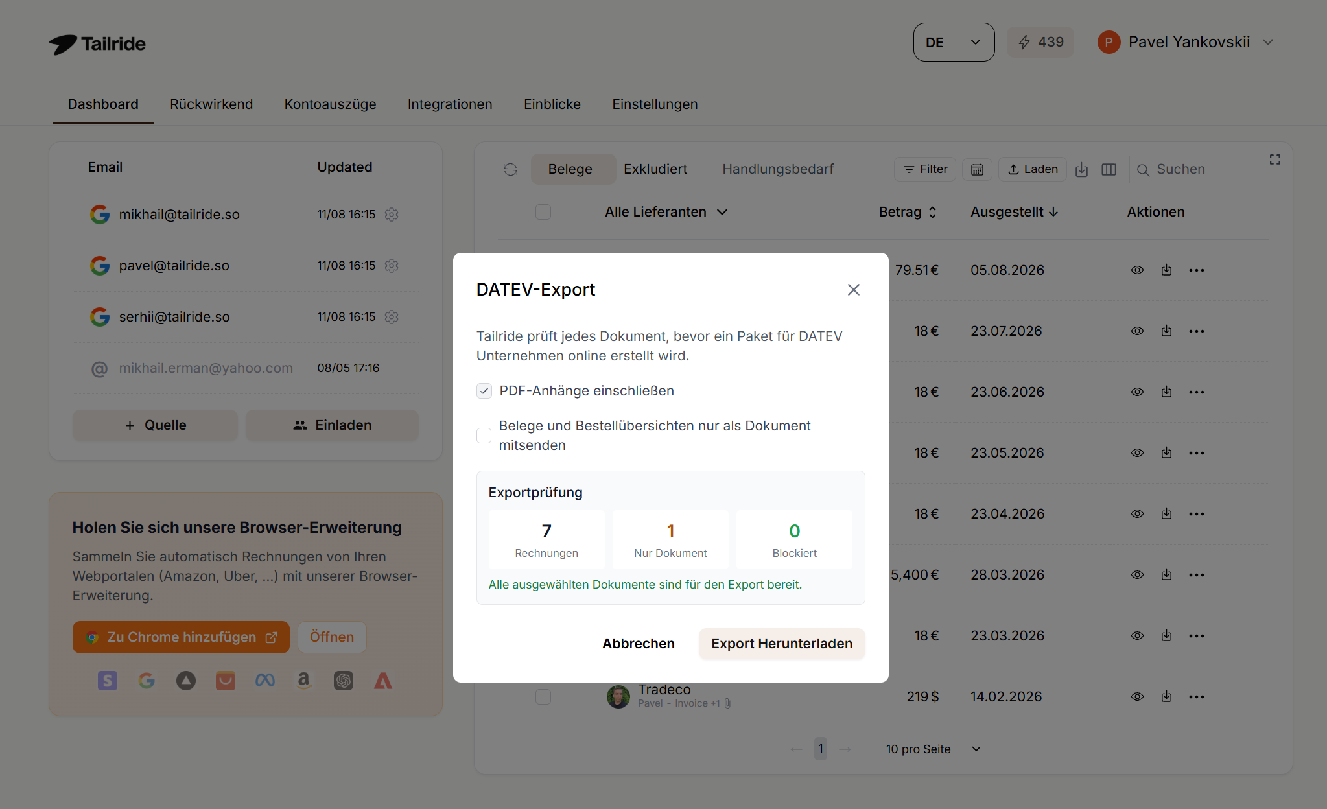This screenshot has width=1327, height=809.
Task: Open the 10 pro Seite dropdown
Action: click(934, 749)
